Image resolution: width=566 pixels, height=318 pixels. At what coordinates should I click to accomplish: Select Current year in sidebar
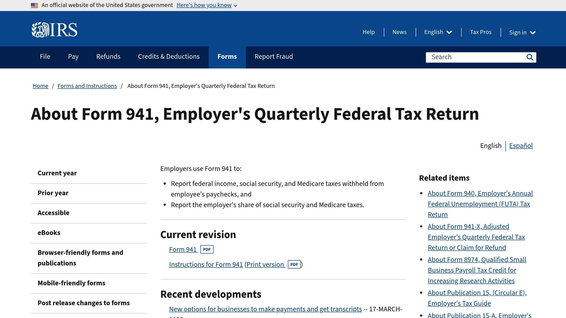point(89,173)
